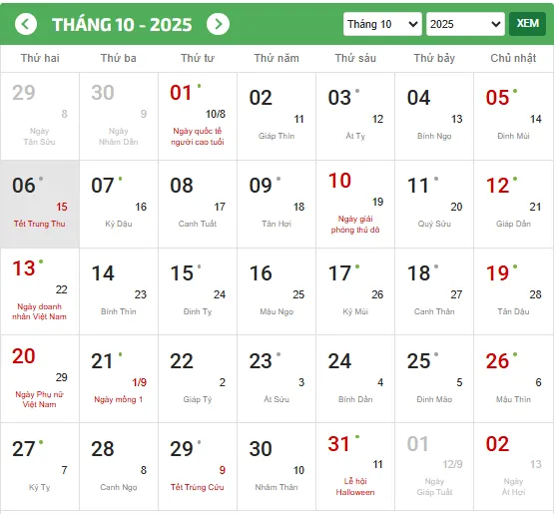
Task: Select October 20 Ngày Phụ nữ Việt Nam
Action: point(40,378)
